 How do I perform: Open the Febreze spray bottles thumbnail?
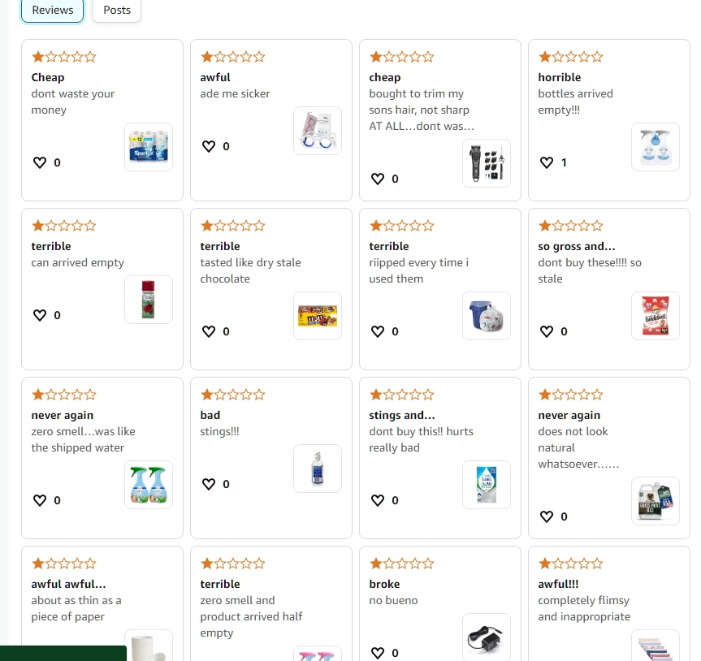click(149, 485)
